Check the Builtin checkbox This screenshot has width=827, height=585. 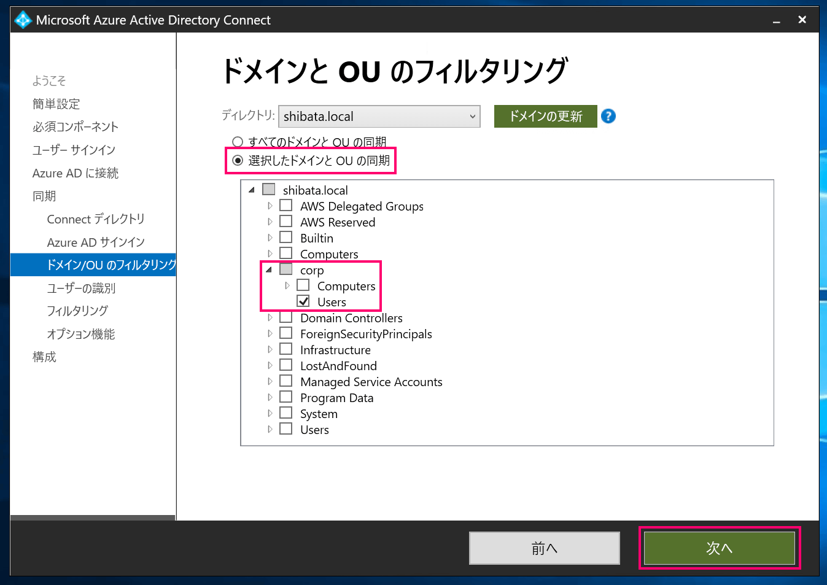coord(285,237)
